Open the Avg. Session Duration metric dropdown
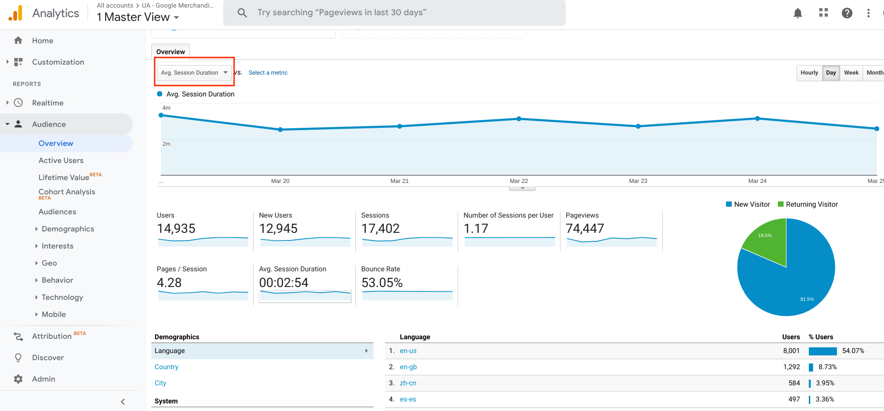Image resolution: width=884 pixels, height=411 pixels. 194,73
